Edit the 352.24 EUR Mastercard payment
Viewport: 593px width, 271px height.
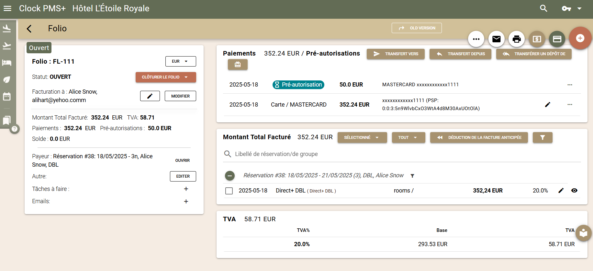pos(548,105)
